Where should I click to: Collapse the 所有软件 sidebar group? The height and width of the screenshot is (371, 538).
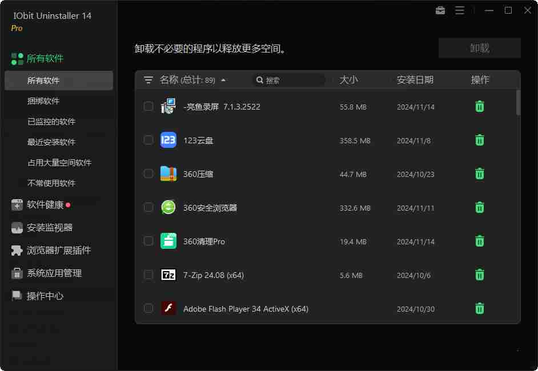45,58
